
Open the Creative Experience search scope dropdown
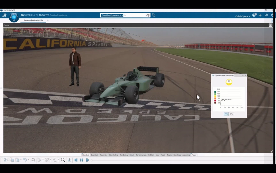point(112,15)
